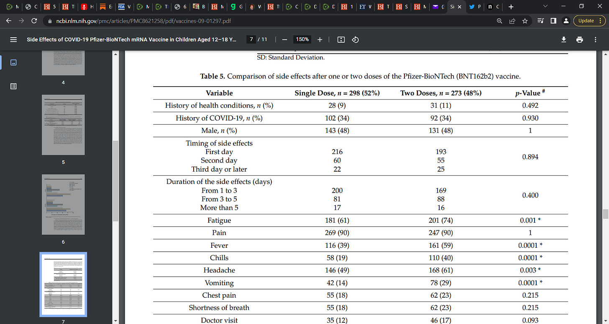The height and width of the screenshot is (324, 609).
Task: Open browser zoom magnifier in address bar
Action: point(499,21)
